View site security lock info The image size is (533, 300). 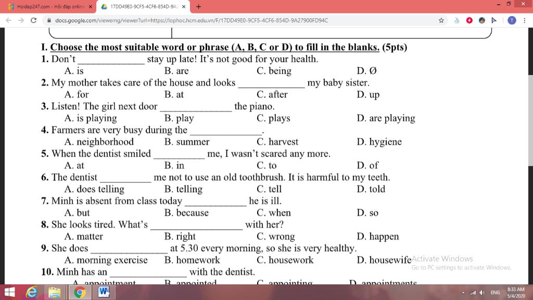click(49, 20)
